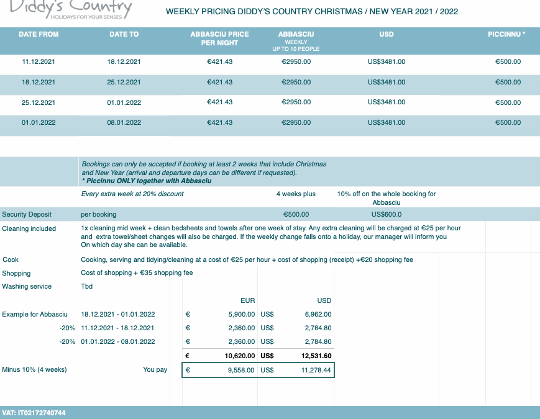Select the '11.12.2021 - 18.12.2021' example date range
Screen dimensions: 540x419
pos(117,328)
